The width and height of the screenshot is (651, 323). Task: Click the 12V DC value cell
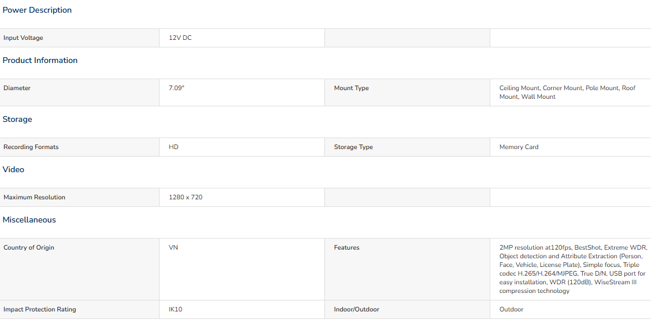242,38
